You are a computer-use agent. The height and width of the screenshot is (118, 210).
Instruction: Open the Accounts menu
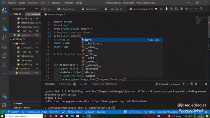click(4, 96)
